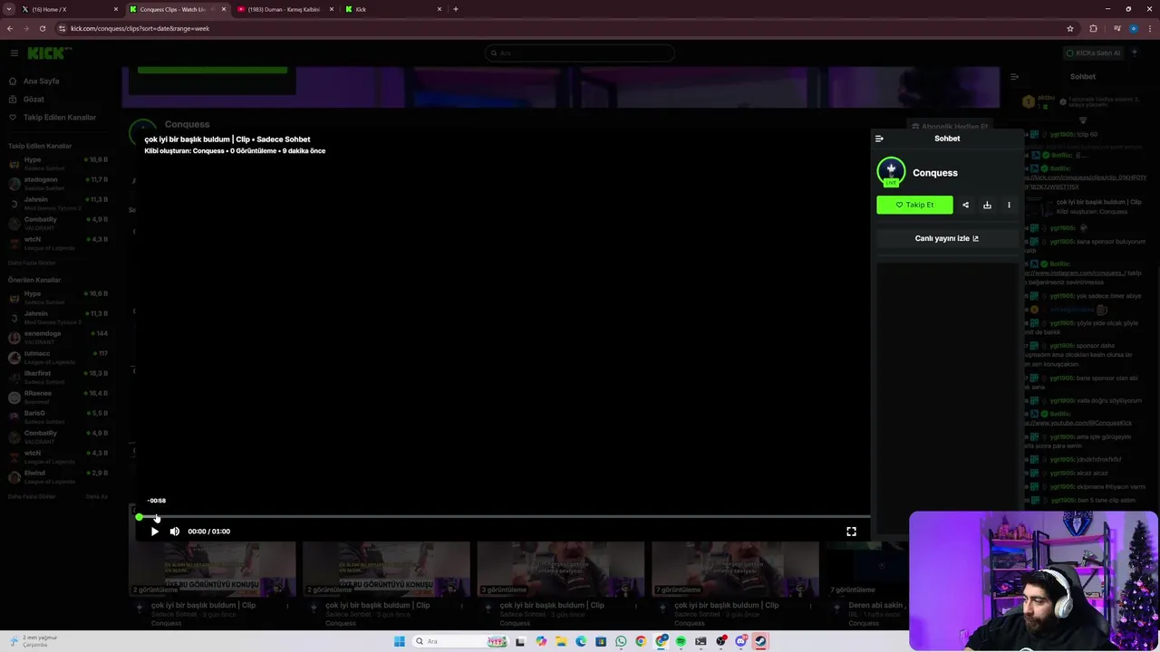Open browser extensions icon
This screenshot has width=1160, height=652.
tap(1093, 28)
